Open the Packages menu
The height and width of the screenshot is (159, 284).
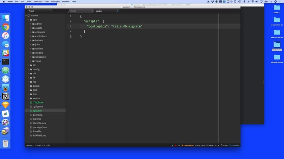(55, 2)
